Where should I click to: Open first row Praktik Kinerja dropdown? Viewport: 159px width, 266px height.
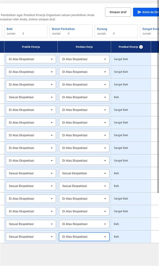[x=31, y=59]
